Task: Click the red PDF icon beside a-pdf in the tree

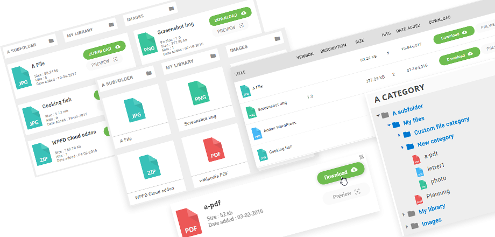Action: [x=416, y=159]
